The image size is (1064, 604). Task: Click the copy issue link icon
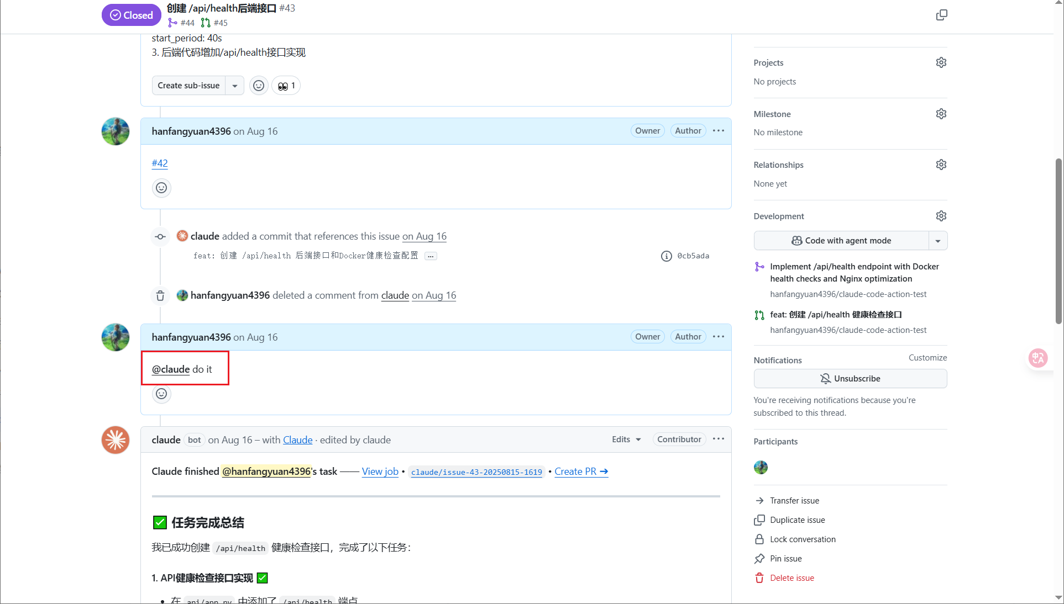pyautogui.click(x=941, y=15)
